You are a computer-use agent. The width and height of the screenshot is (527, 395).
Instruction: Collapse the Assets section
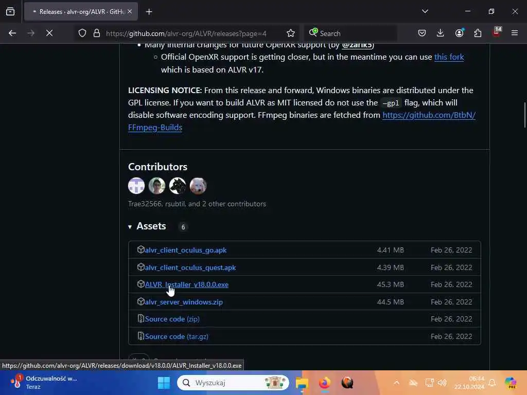147,226
